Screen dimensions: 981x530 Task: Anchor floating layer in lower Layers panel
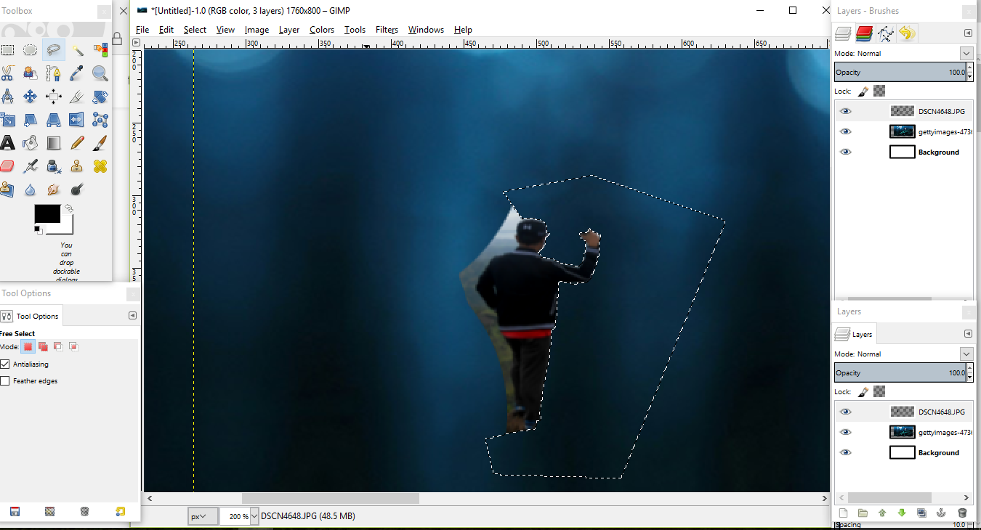click(941, 513)
